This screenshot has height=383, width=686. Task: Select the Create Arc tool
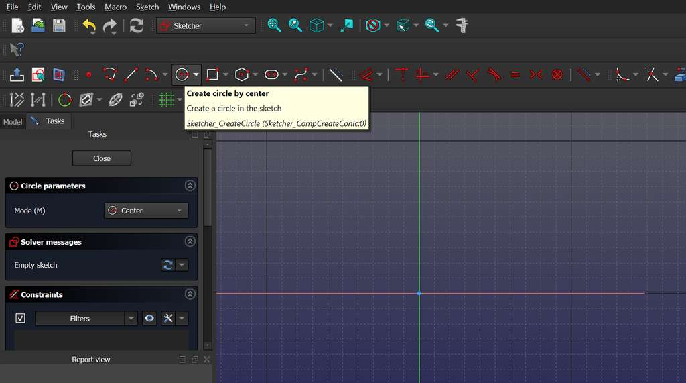point(151,74)
